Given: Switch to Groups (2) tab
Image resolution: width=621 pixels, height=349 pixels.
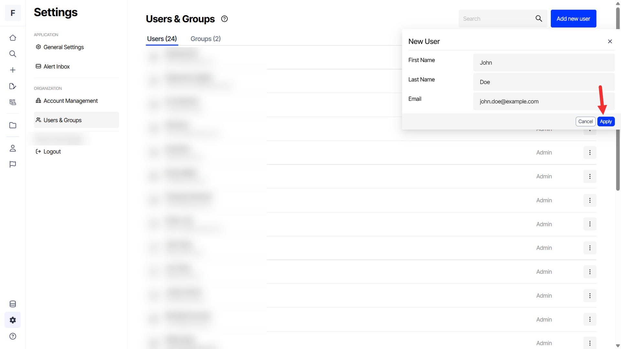Looking at the screenshot, I should pos(206,39).
